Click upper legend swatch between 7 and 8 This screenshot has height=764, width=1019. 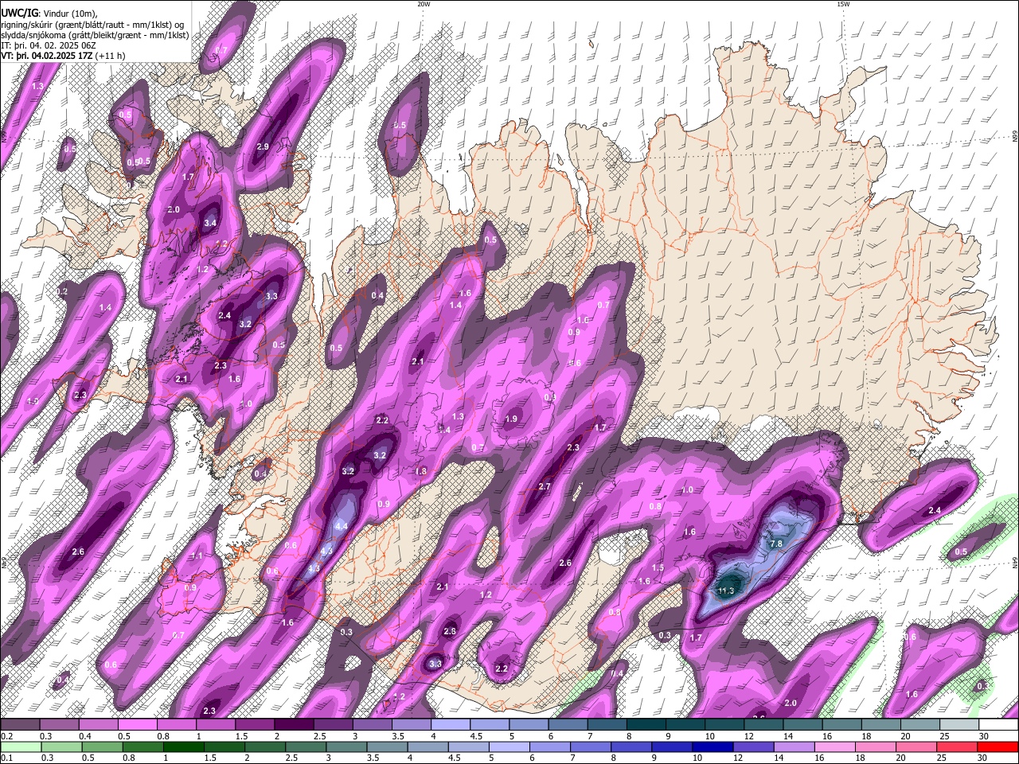point(607,725)
